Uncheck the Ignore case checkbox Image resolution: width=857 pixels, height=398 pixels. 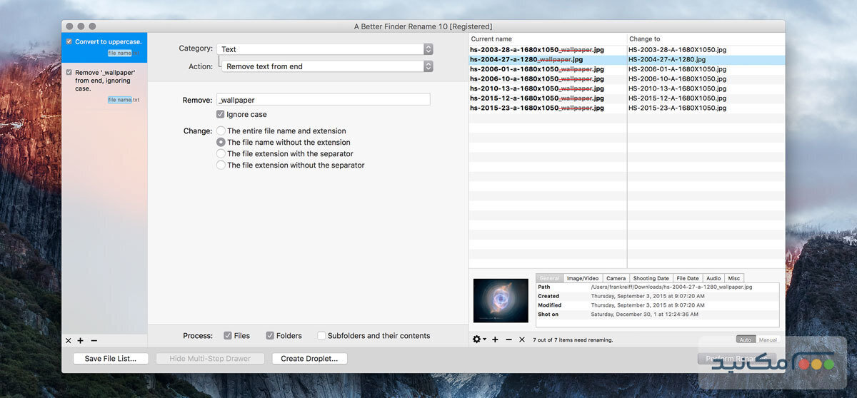[221, 114]
